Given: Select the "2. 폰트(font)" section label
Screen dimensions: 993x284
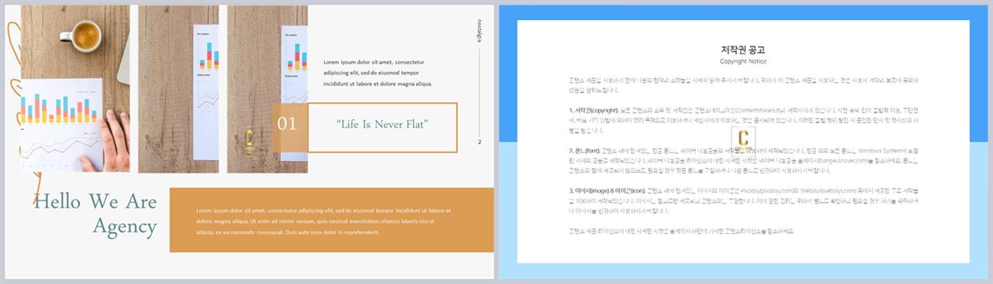Looking at the screenshot, I should pyautogui.click(x=584, y=150).
